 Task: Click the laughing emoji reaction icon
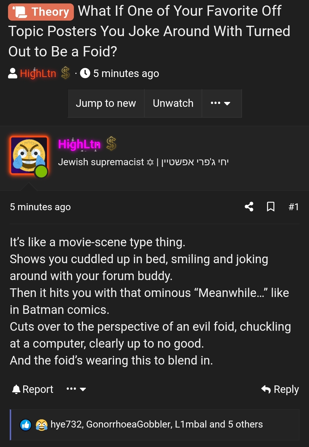click(41, 425)
